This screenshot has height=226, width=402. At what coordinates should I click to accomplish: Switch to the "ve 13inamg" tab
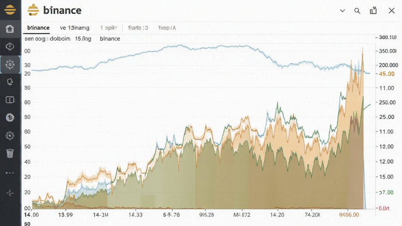(x=74, y=28)
